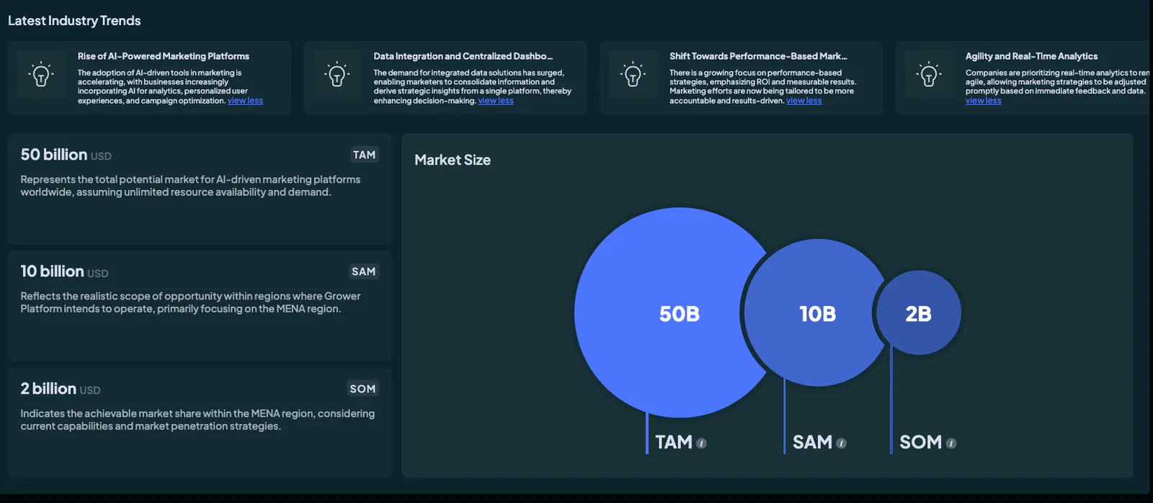Select the 10B SAM bubble
The image size is (1153, 503).
[816, 312]
